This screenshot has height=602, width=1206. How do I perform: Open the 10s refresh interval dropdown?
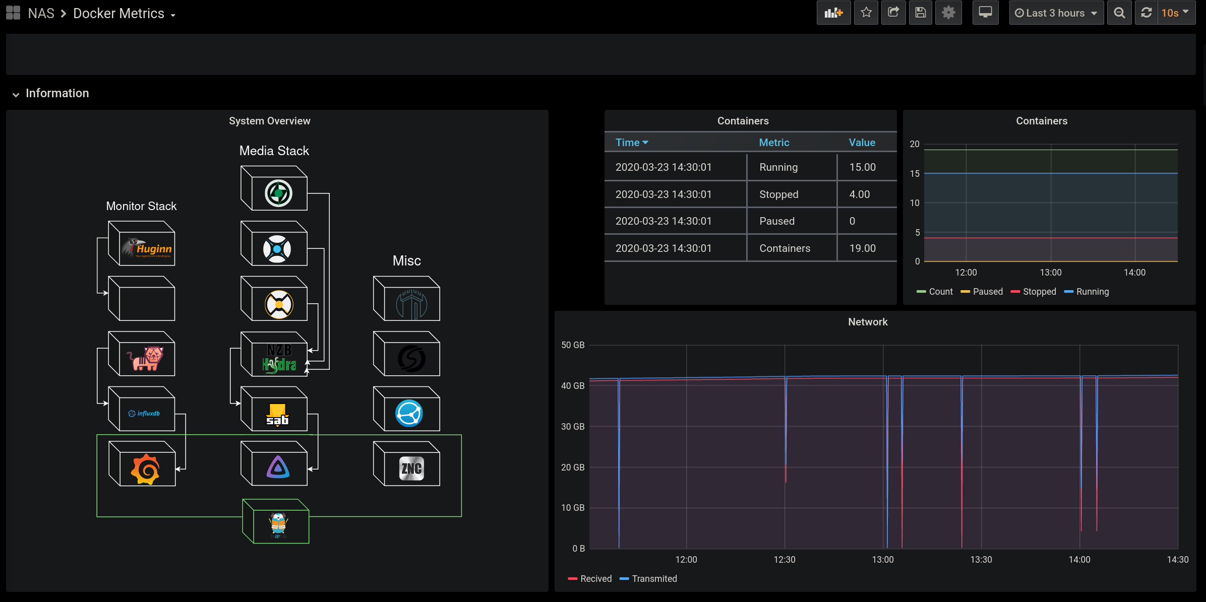click(x=1176, y=13)
